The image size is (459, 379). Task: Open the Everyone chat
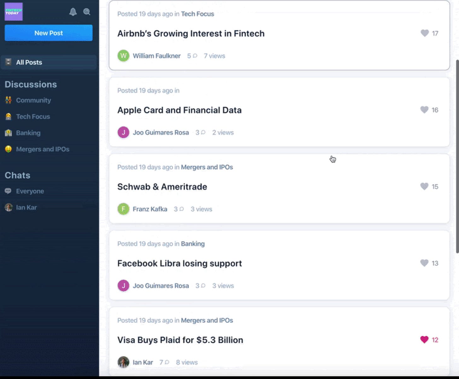tap(30, 191)
